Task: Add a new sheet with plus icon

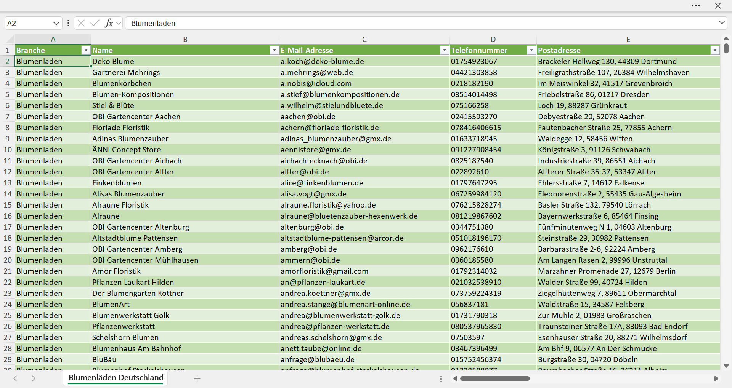Action: [x=197, y=378]
